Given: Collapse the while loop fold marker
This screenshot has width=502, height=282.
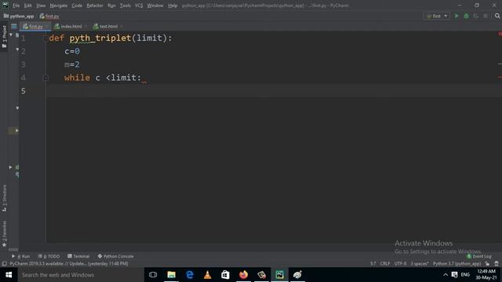Looking at the screenshot, I should click(x=45, y=78).
